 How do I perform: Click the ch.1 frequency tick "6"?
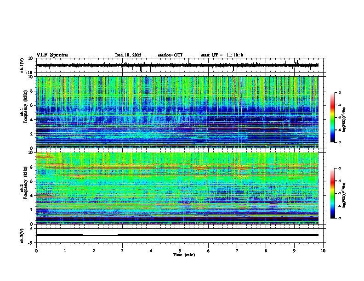[32, 105]
